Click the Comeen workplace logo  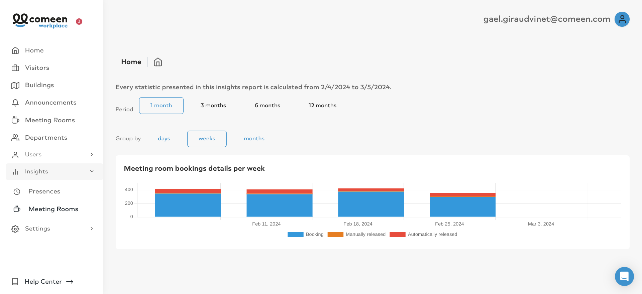(x=40, y=21)
